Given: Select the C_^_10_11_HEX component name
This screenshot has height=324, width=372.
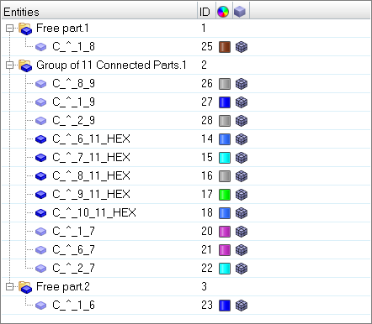Looking at the screenshot, I should (94, 213).
